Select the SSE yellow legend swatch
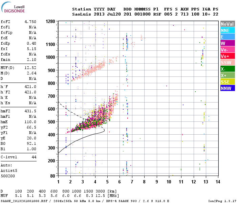 click(228, 82)
